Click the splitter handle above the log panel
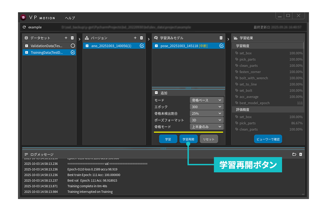The image size is (327, 211). coord(163,148)
